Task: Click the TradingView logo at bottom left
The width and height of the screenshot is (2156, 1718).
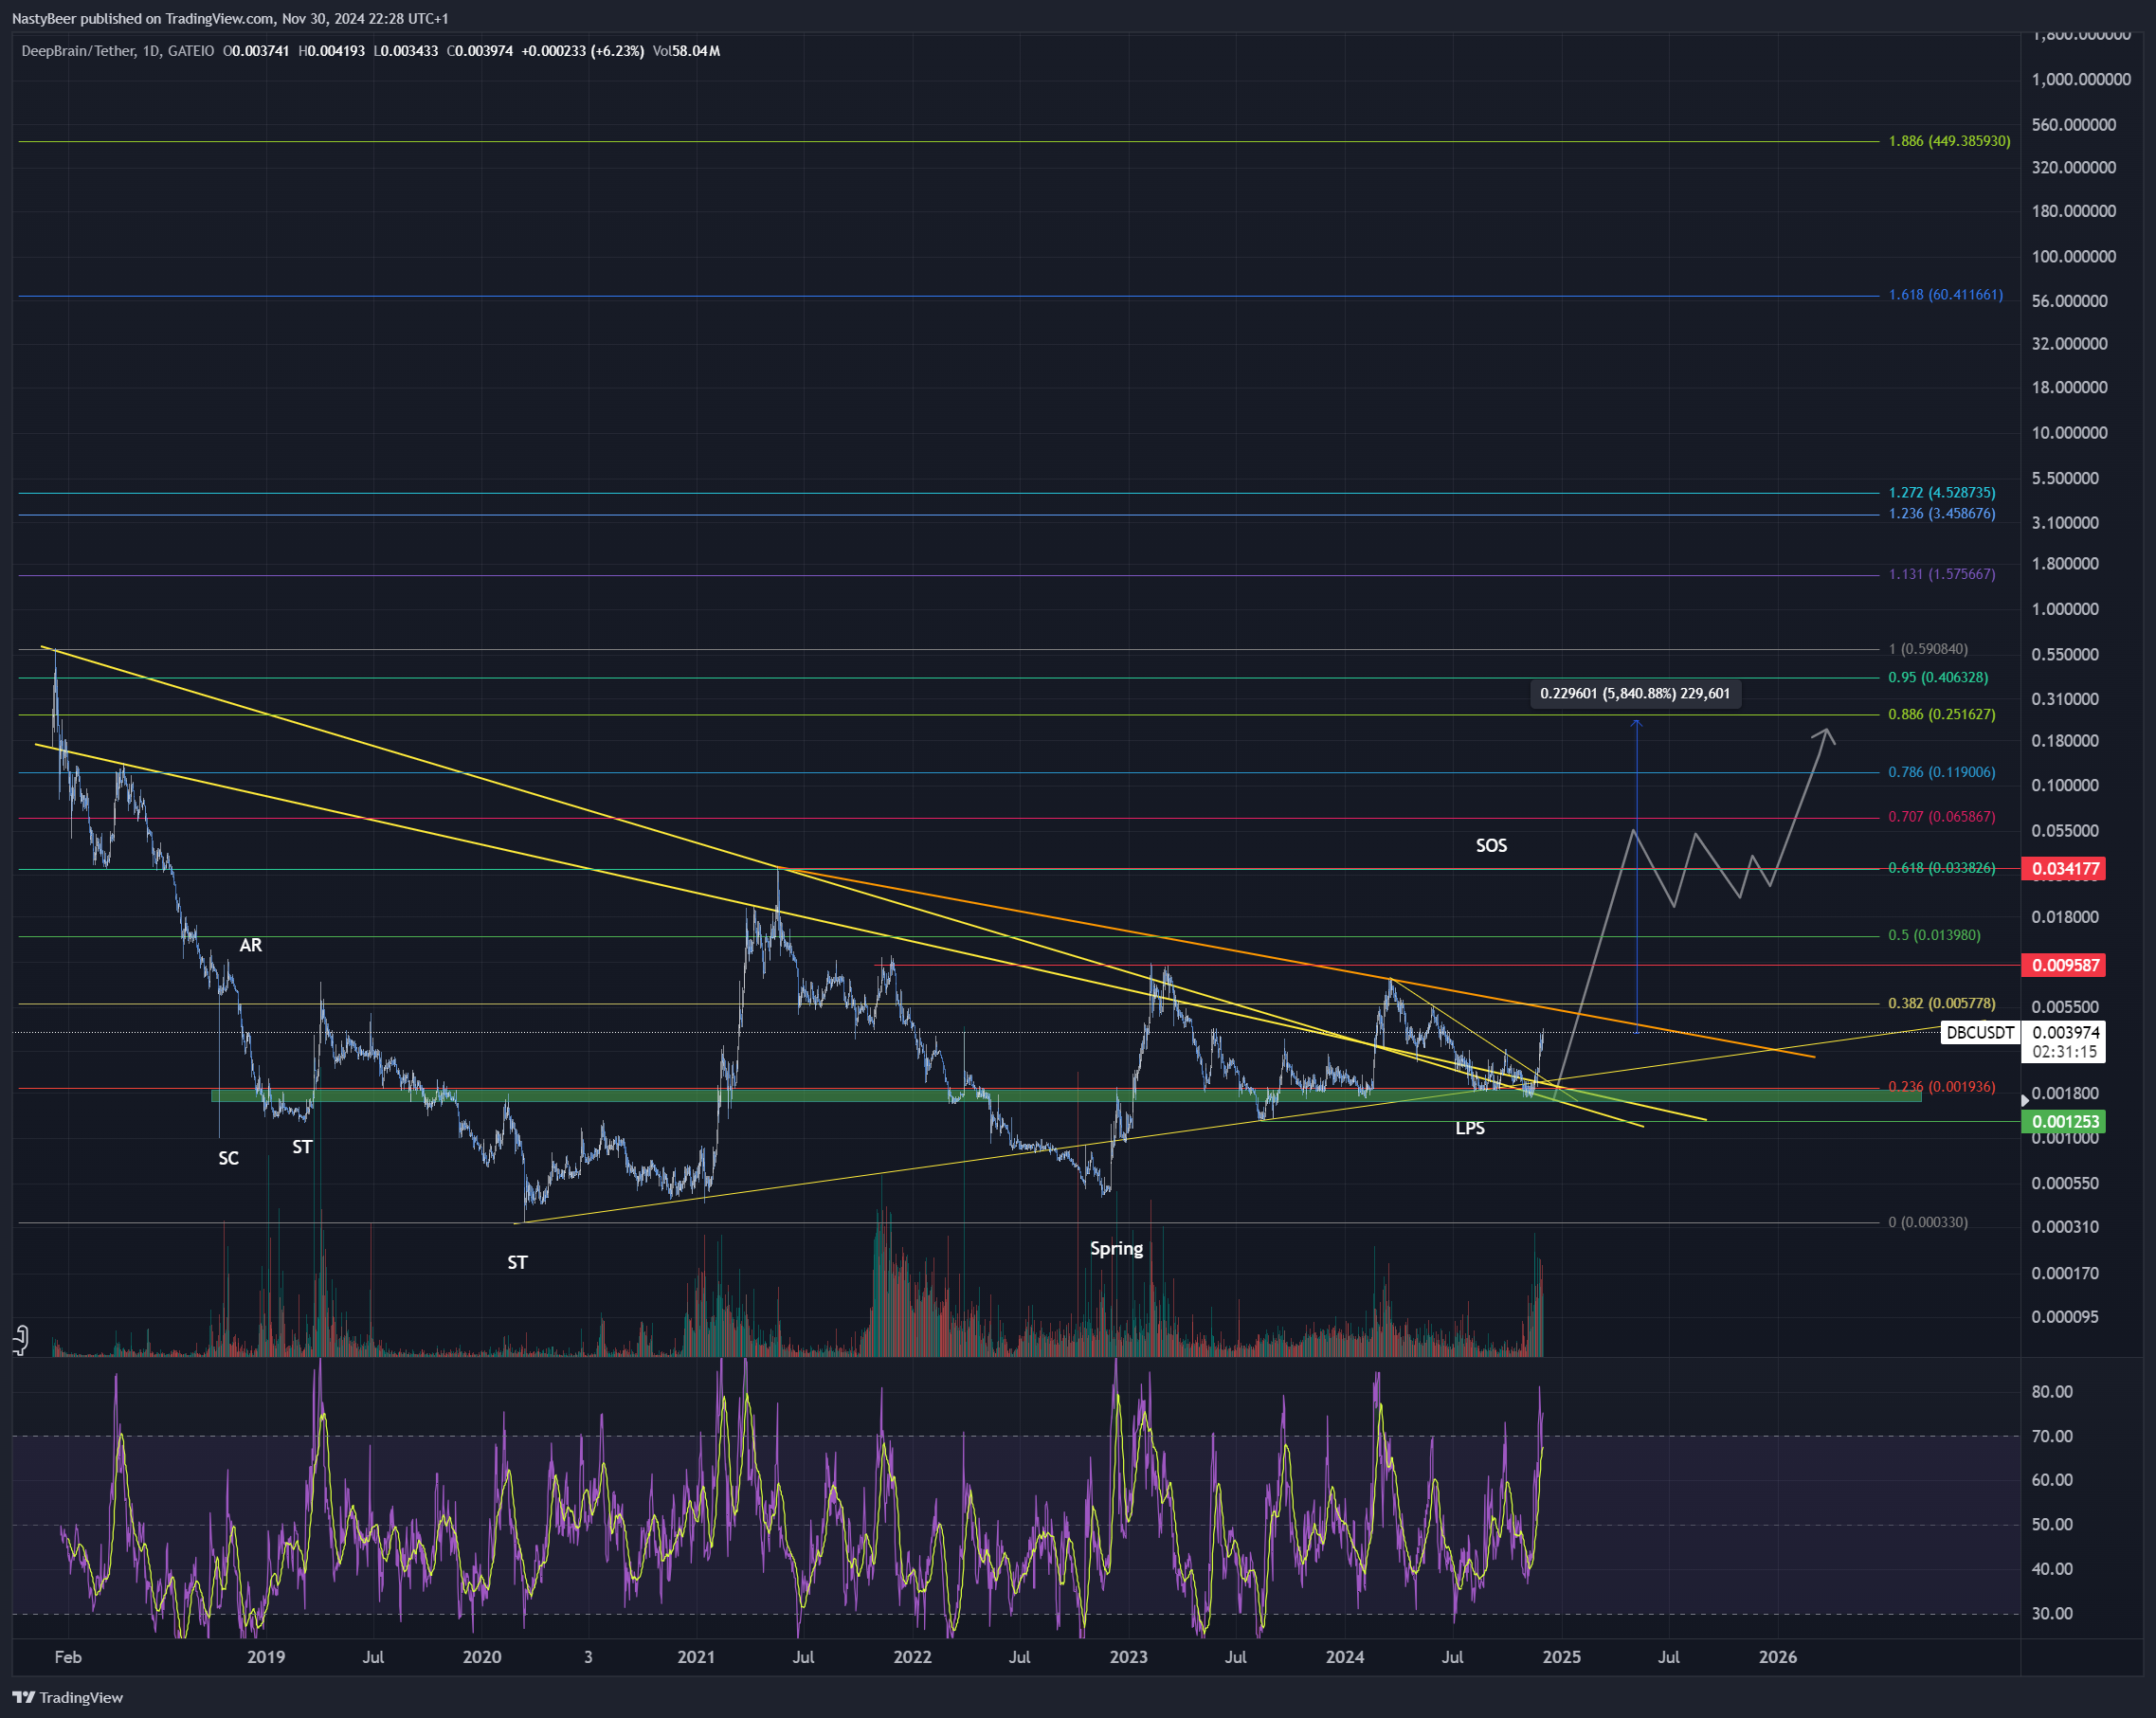Action: coord(67,1697)
